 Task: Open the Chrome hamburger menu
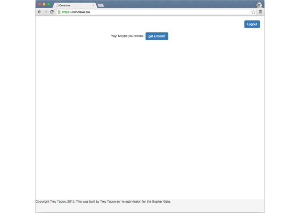[260, 12]
